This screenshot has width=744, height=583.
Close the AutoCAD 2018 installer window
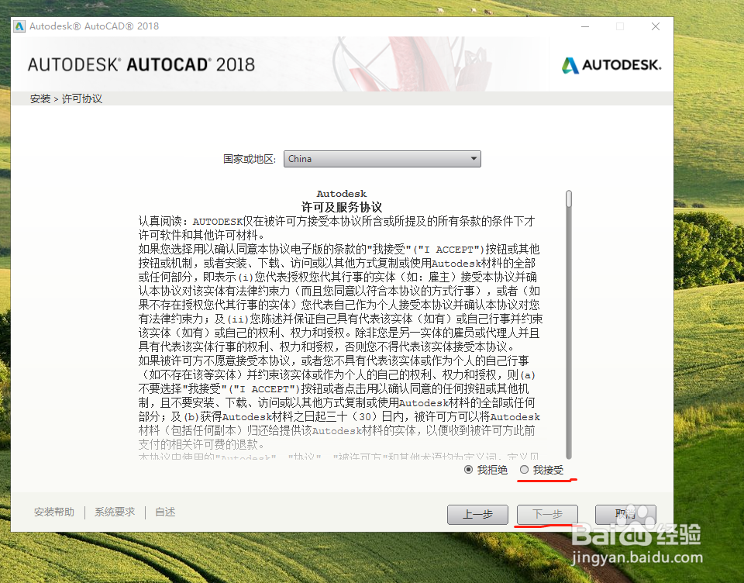[x=656, y=26]
